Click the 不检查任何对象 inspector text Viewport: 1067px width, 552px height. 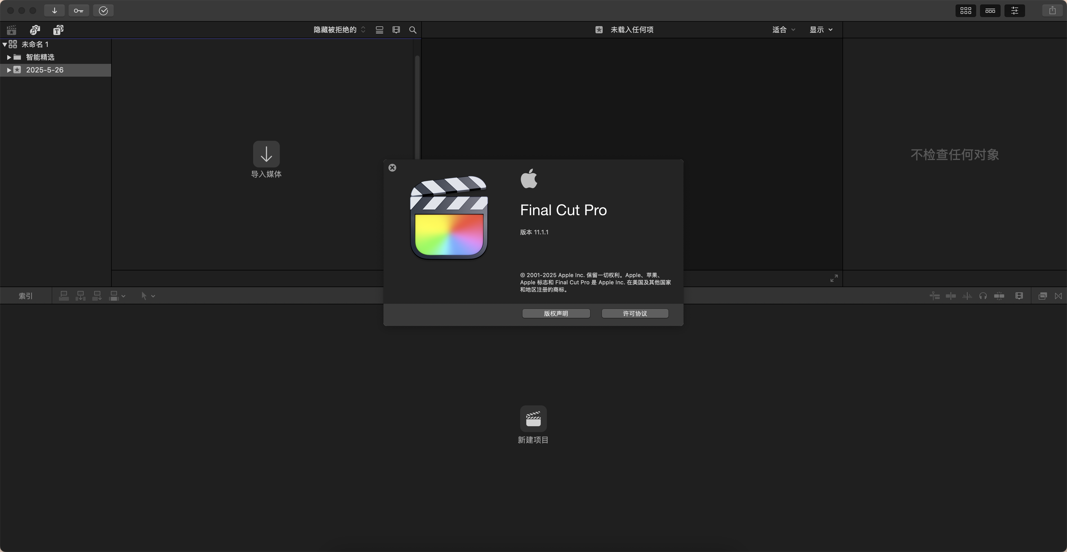(x=955, y=154)
